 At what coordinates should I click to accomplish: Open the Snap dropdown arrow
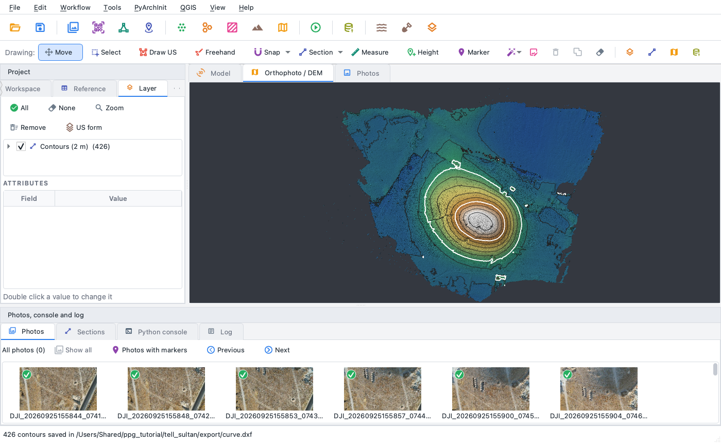click(x=288, y=52)
